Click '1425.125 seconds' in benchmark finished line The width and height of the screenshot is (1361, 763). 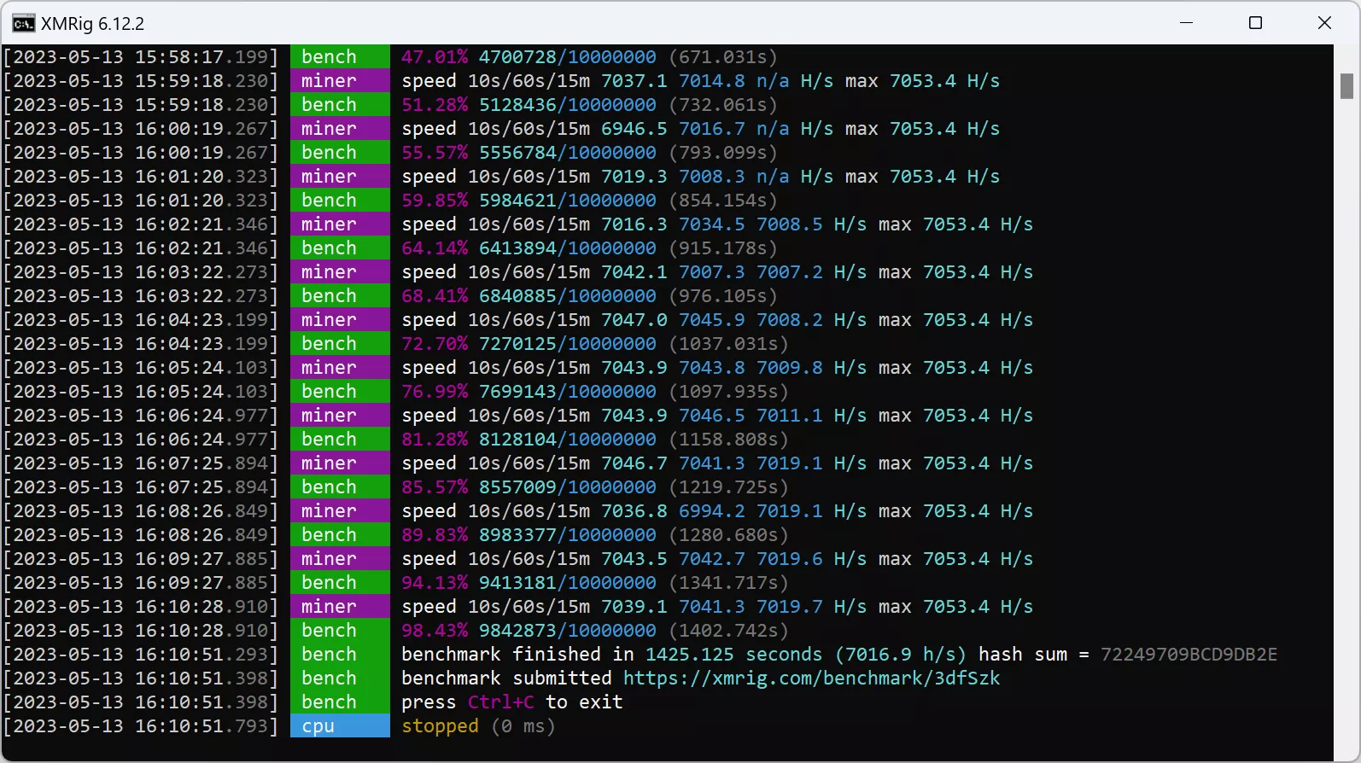(x=733, y=655)
